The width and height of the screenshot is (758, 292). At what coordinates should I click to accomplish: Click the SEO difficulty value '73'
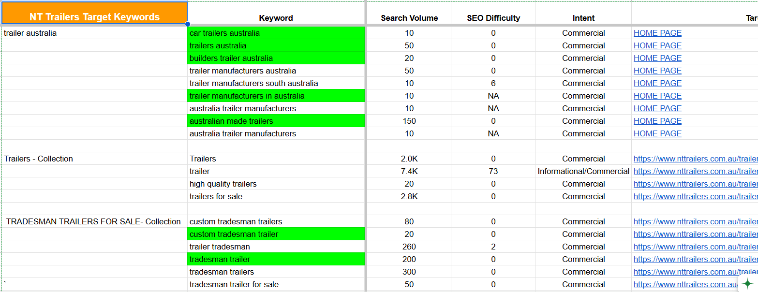point(493,171)
